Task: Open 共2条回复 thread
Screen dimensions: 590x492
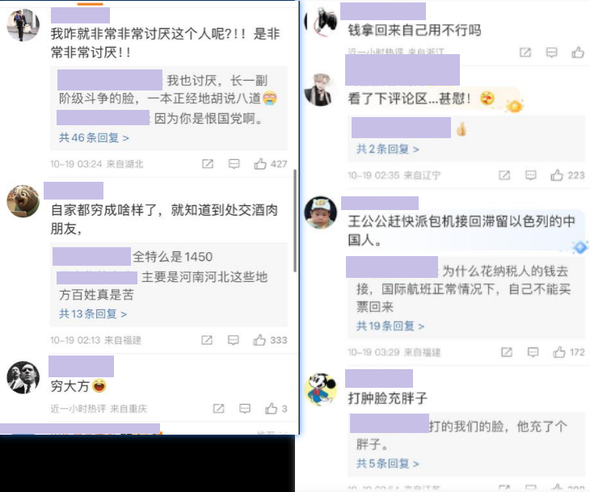Action: [388, 149]
